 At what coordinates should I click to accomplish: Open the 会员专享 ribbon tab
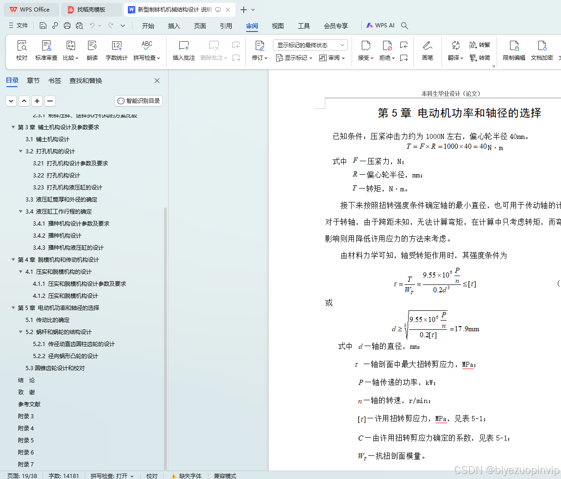point(336,26)
